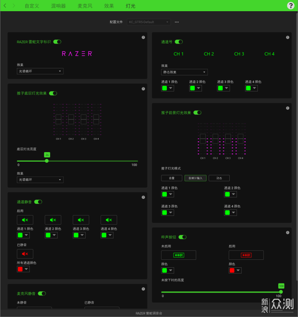This screenshot has height=317, width=298.
Task: Click the green 未启用 bleep button preview
Action: (179, 255)
